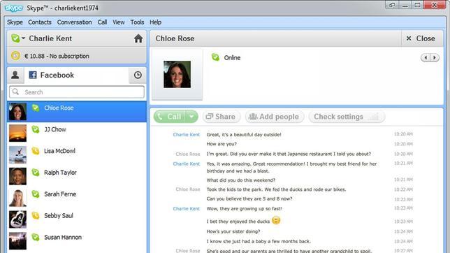Open the Skype menu
Image resolution: width=450 pixels, height=253 pixels.
15,22
